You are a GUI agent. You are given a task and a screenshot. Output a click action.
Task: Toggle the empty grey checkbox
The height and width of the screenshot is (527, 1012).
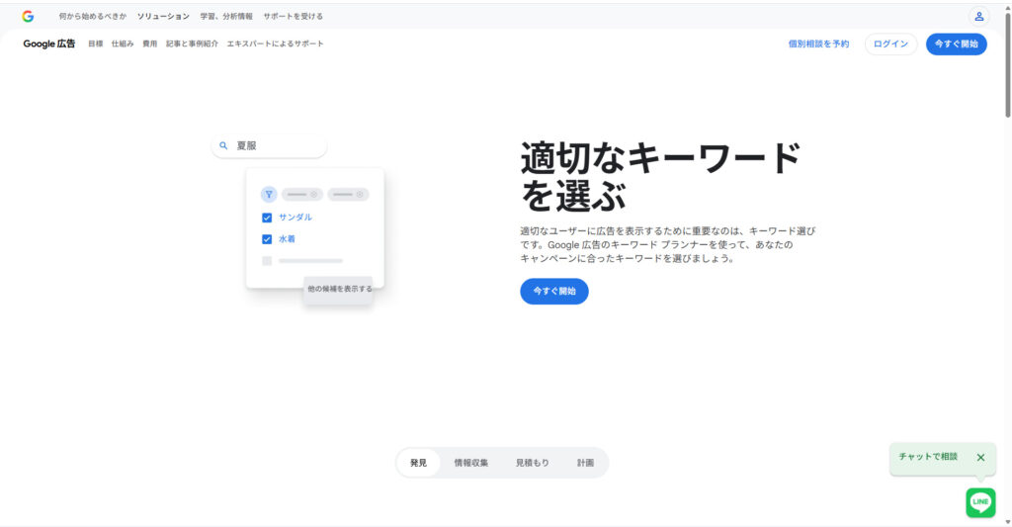coord(267,261)
